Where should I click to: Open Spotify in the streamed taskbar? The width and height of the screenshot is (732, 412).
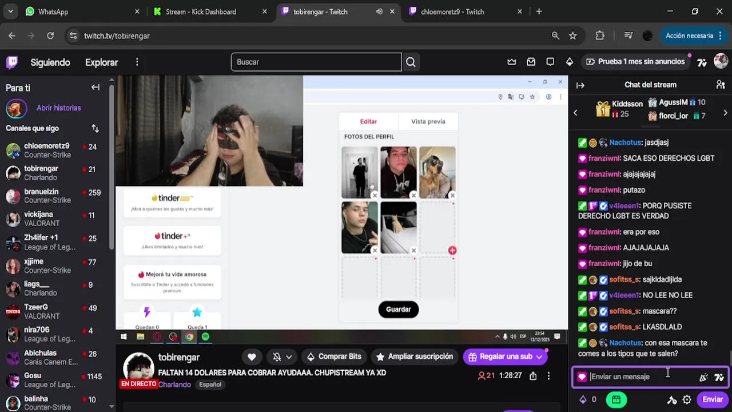tap(205, 336)
